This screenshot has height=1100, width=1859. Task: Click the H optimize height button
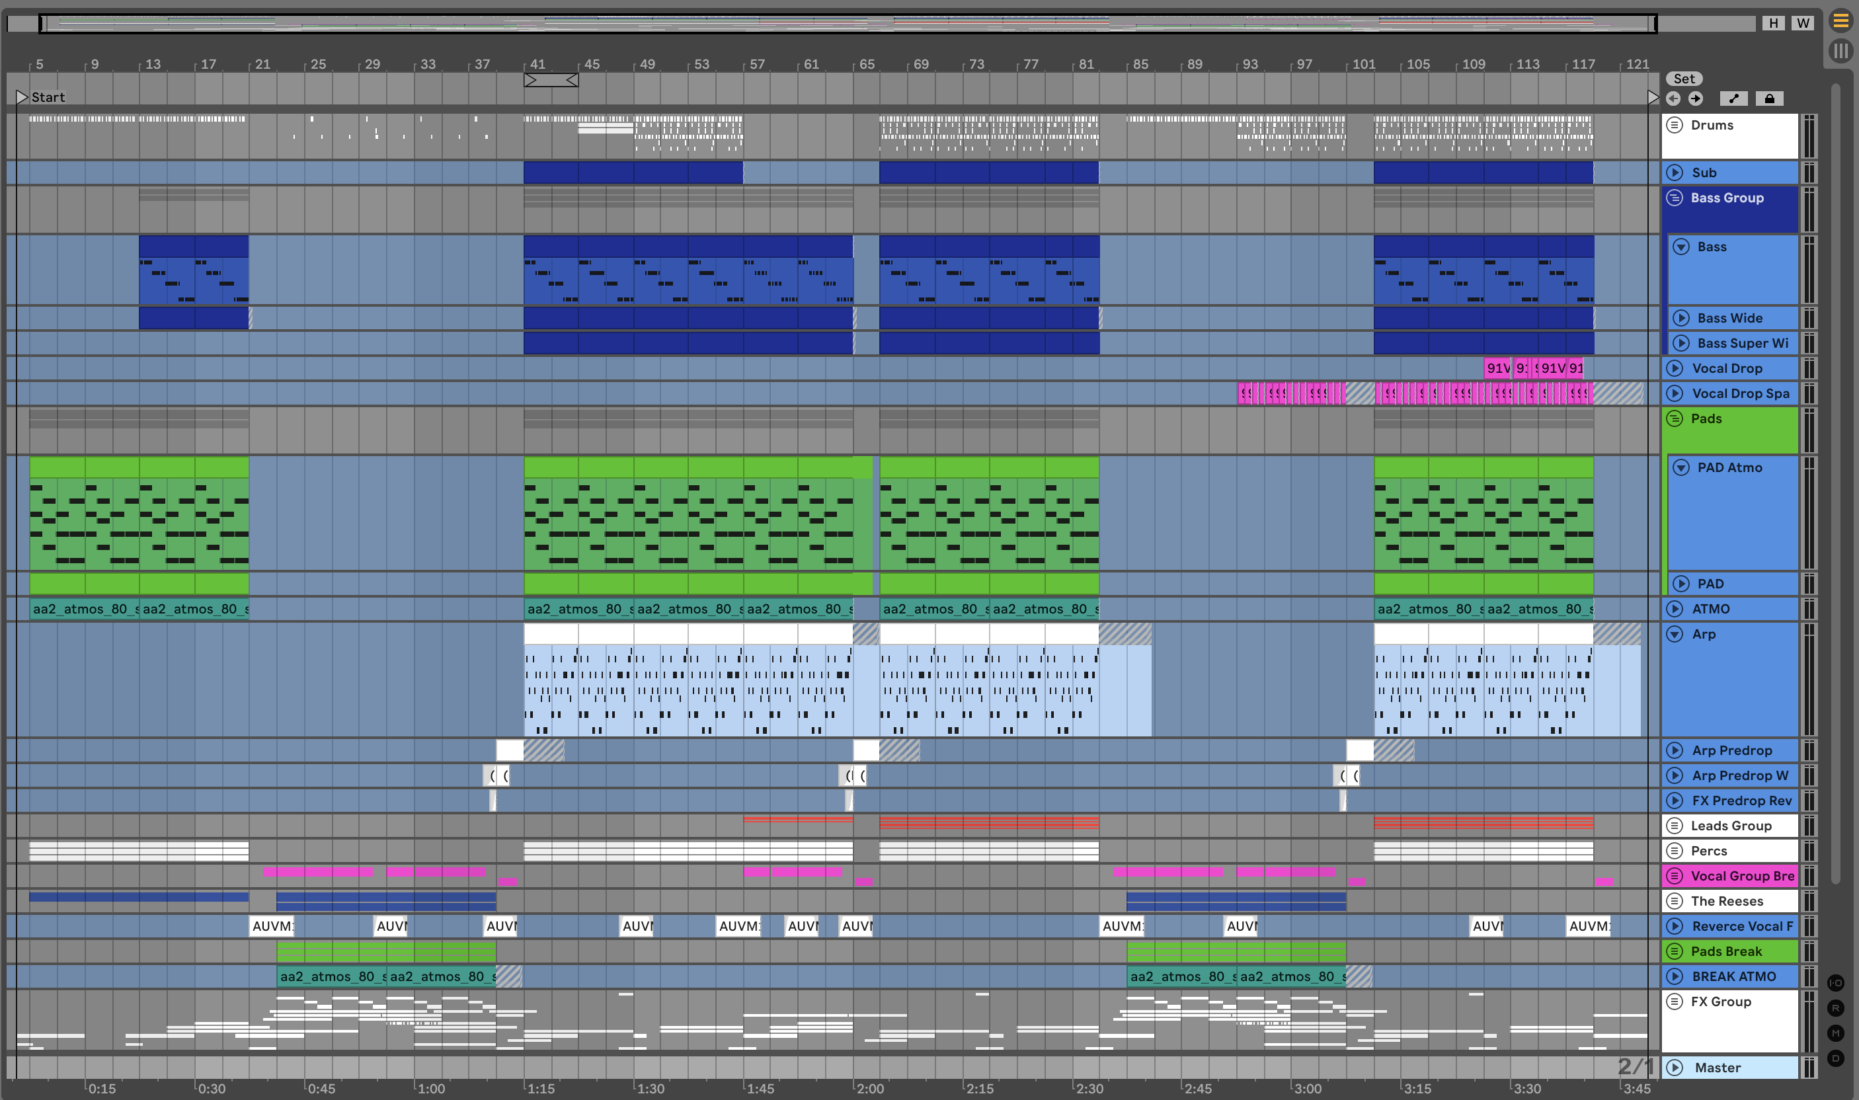[1773, 23]
